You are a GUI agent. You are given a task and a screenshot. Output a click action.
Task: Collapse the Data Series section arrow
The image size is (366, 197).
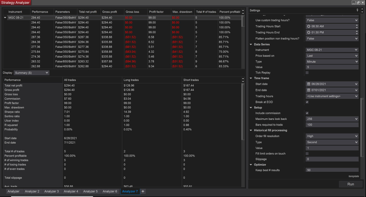pos(251,44)
